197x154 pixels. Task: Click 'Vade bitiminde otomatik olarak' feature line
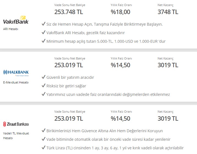click(x=108, y=139)
